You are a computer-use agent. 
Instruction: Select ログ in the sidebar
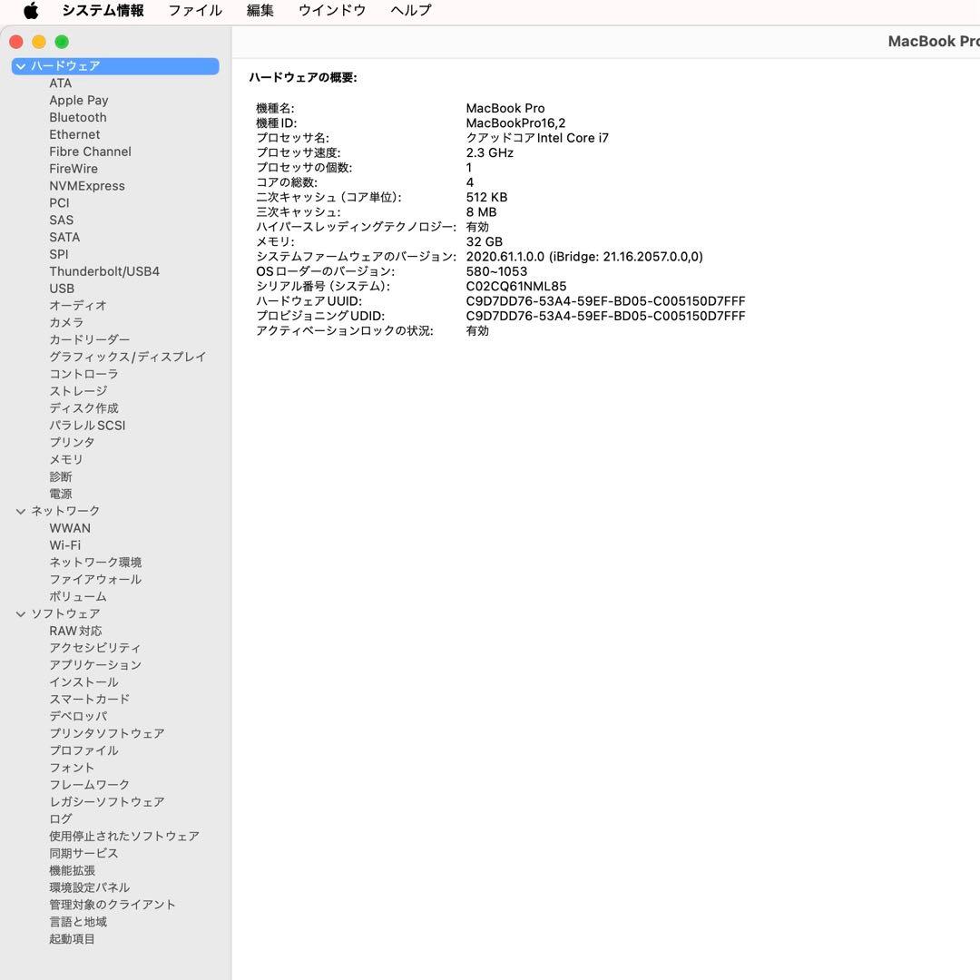pos(61,819)
